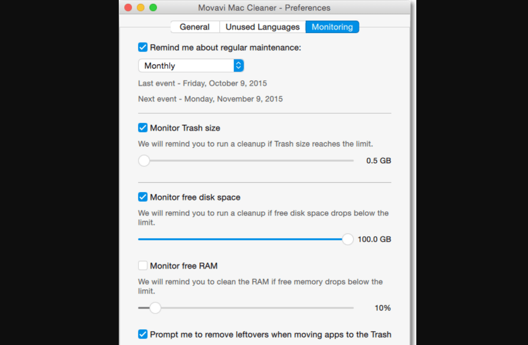Disable regular maintenance reminders

(143, 47)
